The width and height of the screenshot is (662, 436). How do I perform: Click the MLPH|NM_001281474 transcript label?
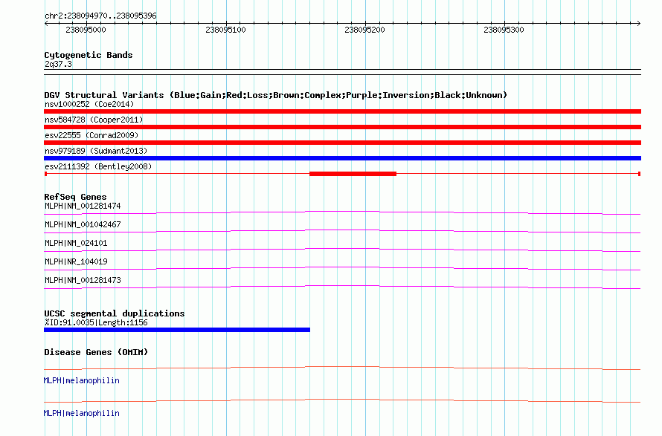pyautogui.click(x=83, y=206)
